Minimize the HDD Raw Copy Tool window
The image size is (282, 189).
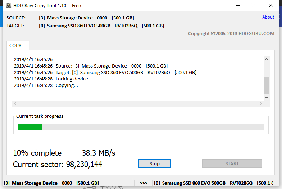point(238,5)
